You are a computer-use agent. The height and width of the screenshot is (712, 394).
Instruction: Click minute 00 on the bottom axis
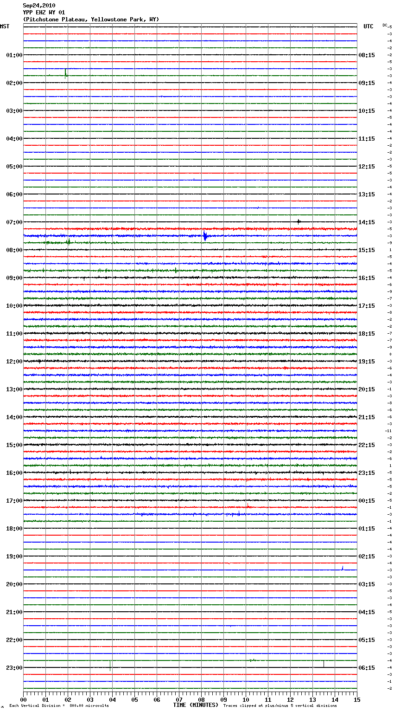click(23, 699)
